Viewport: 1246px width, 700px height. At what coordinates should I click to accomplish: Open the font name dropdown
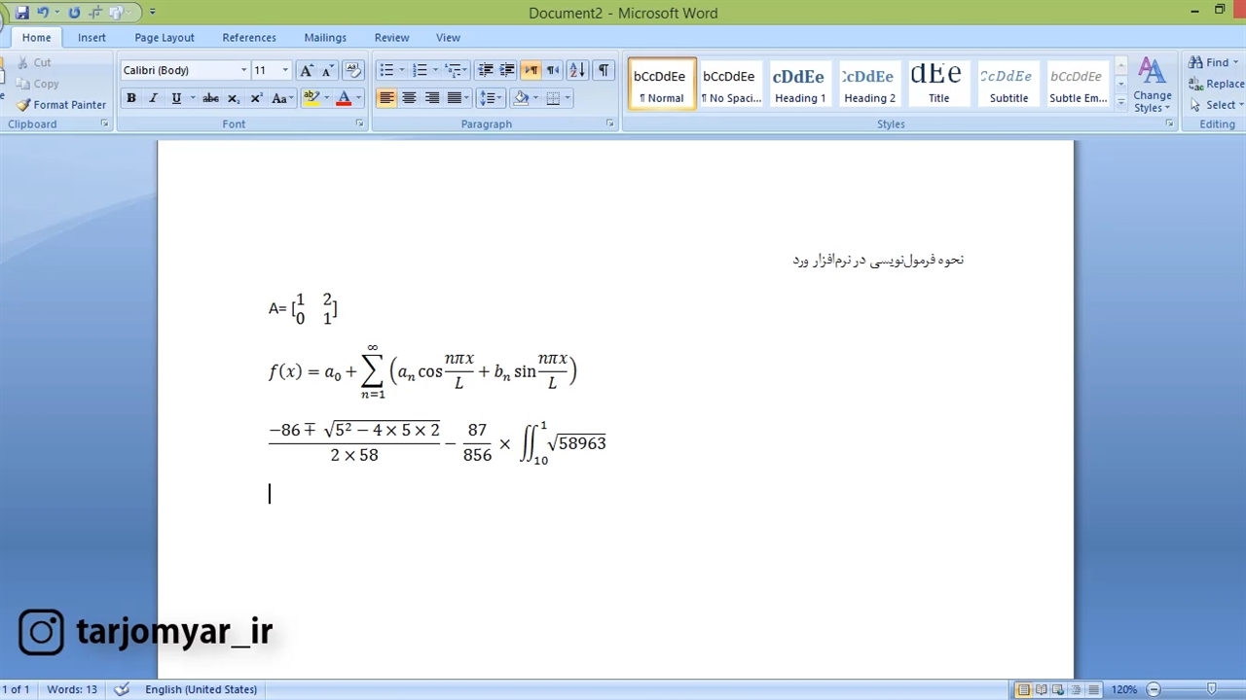tap(243, 70)
